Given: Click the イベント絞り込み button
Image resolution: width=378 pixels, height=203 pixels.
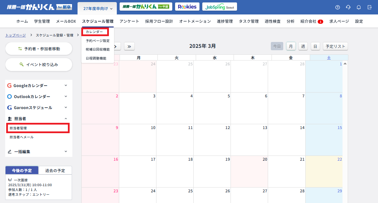Looking at the screenshot, I should (x=39, y=64).
